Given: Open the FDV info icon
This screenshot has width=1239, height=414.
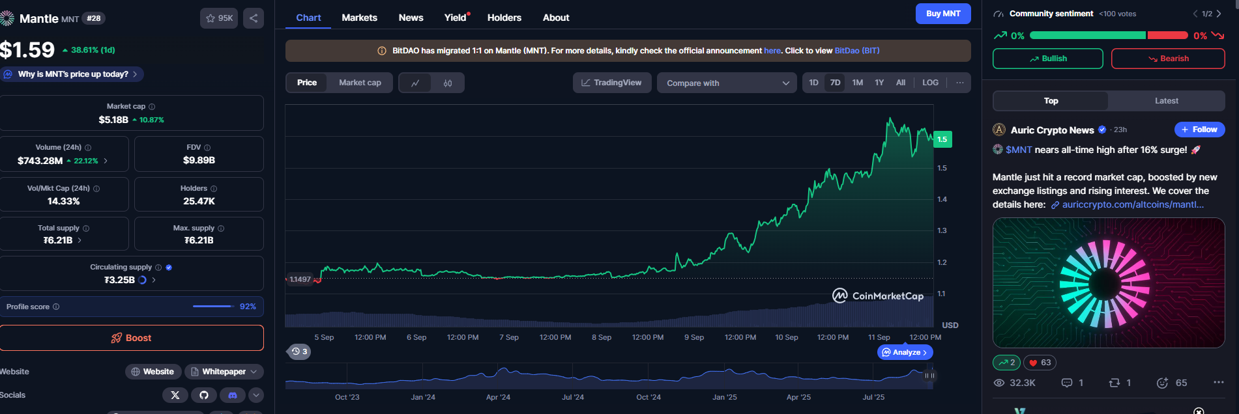Looking at the screenshot, I should [207, 148].
